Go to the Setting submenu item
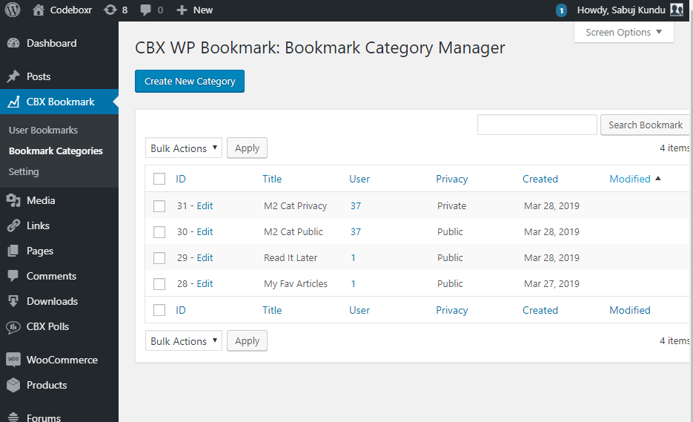The height and width of the screenshot is (422, 693). tap(24, 171)
